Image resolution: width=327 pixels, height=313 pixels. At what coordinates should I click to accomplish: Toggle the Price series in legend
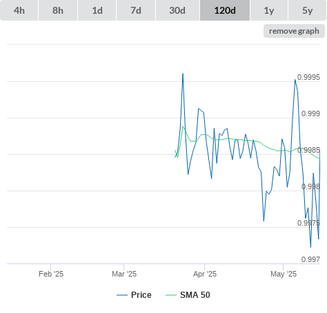pos(134,295)
